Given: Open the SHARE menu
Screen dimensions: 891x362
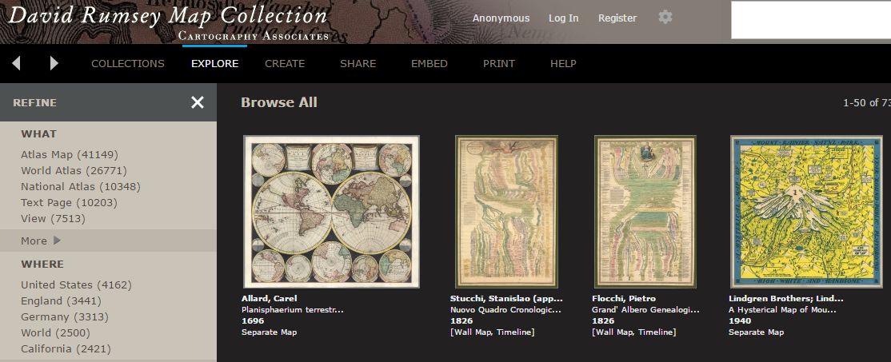Looking at the screenshot, I should (358, 64).
